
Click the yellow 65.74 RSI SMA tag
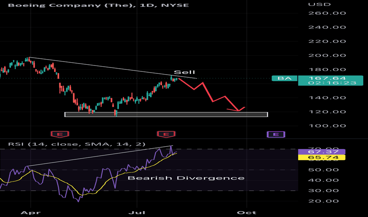pos(321,157)
